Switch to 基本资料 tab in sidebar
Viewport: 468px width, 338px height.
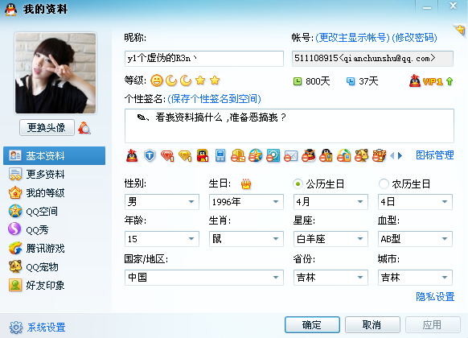55,155
